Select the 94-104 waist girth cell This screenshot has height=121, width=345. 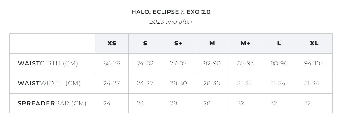tap(314, 63)
